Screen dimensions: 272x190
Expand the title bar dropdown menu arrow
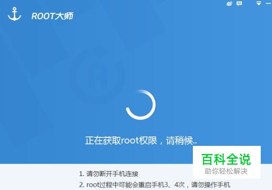tap(259, 3)
